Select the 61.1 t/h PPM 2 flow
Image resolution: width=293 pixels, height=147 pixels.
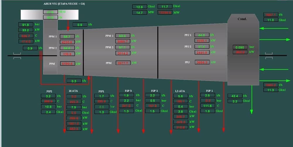(x=123, y=47)
